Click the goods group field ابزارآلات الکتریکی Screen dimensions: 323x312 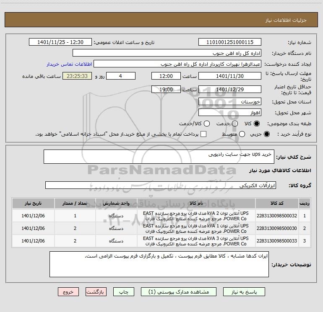(x=161, y=185)
